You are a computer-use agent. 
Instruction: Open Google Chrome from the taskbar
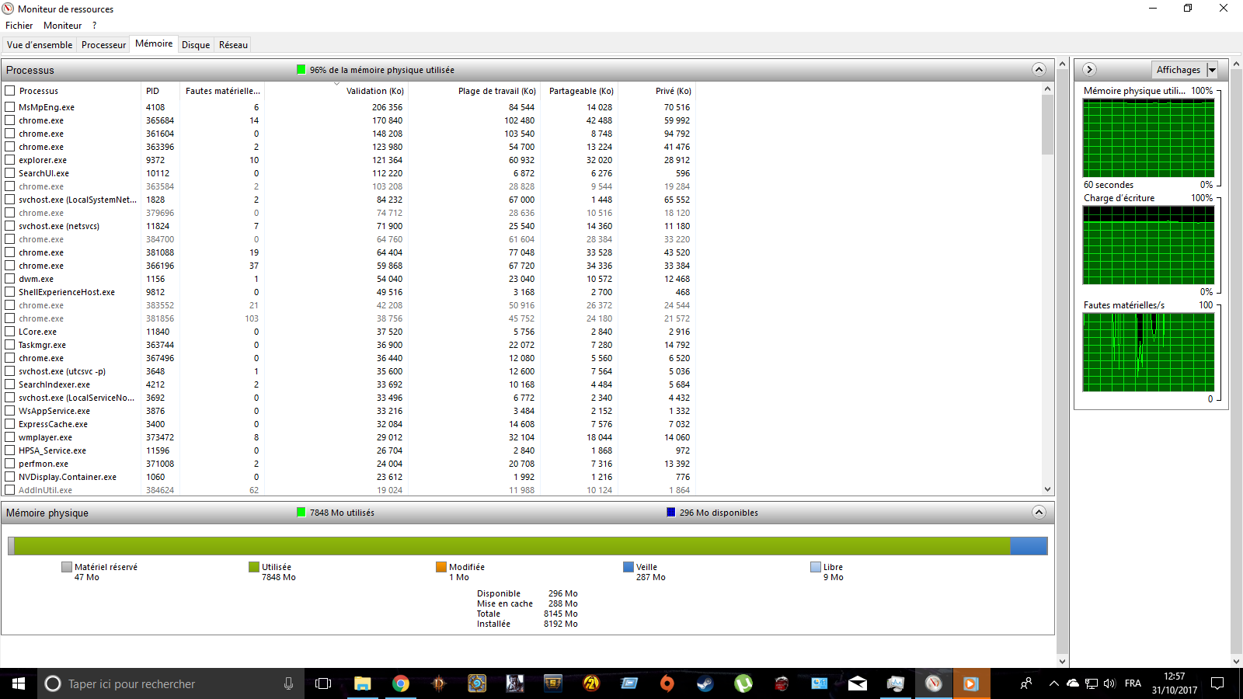tap(400, 683)
